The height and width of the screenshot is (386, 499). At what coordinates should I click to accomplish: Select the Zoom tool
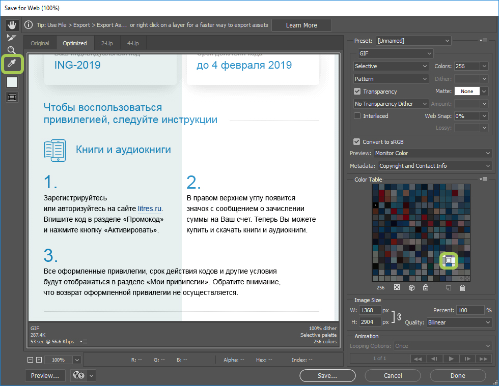click(11, 50)
